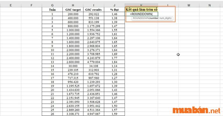Click week number 26 cell
This screenshot has width=223, height=116.
pos(52,114)
